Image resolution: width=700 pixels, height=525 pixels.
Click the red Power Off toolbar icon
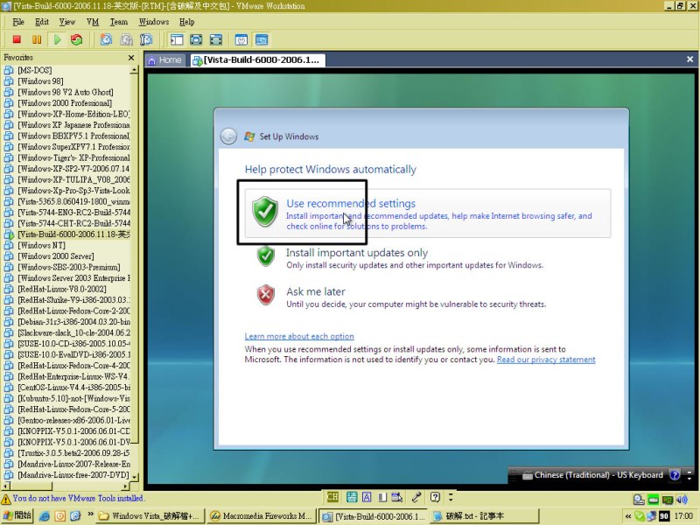(x=17, y=39)
